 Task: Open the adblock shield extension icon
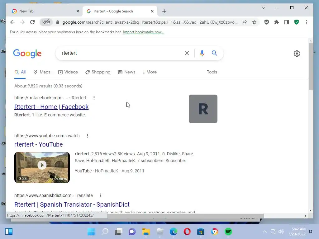tap(267, 22)
